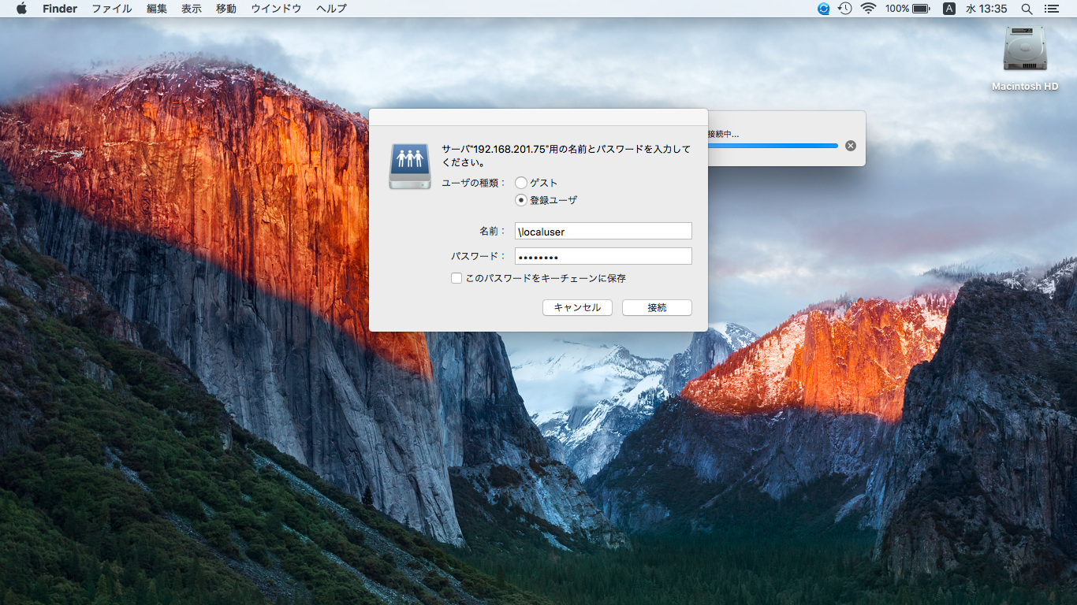Open the ファイル menu
This screenshot has width=1077, height=605.
click(x=112, y=9)
